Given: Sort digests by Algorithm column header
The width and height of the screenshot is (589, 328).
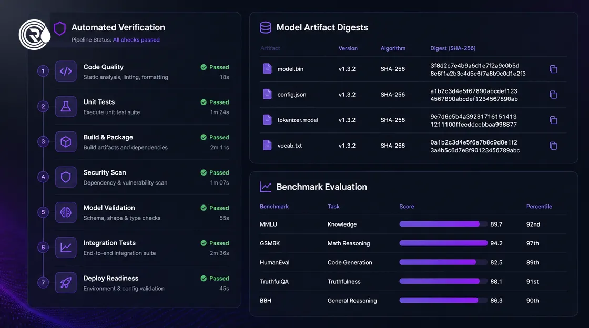Looking at the screenshot, I should tap(393, 48).
